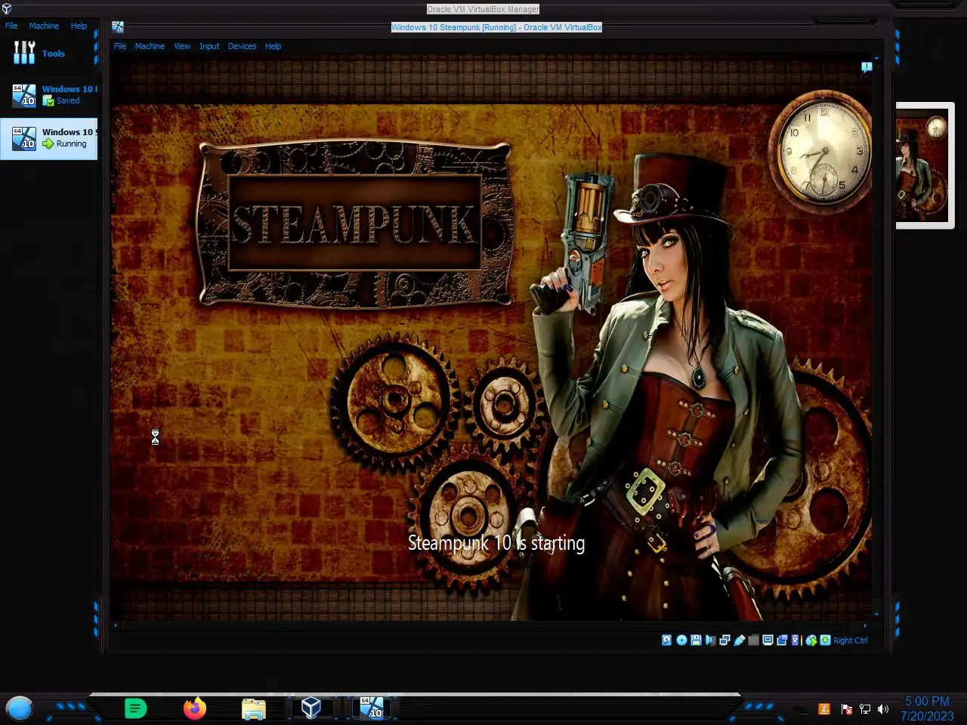Click the display indicator icon
967x725 pixels.
point(768,640)
